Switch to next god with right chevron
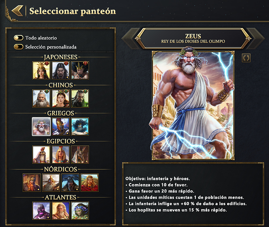The width and height of the screenshot is (269, 227). pos(256,39)
